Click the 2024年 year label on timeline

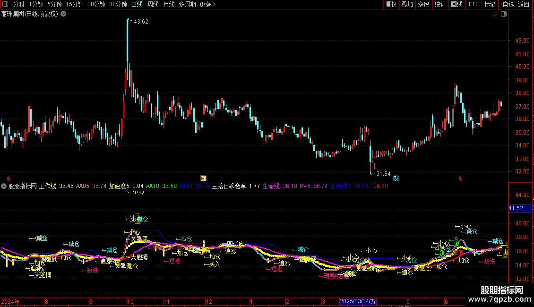tap(10, 301)
